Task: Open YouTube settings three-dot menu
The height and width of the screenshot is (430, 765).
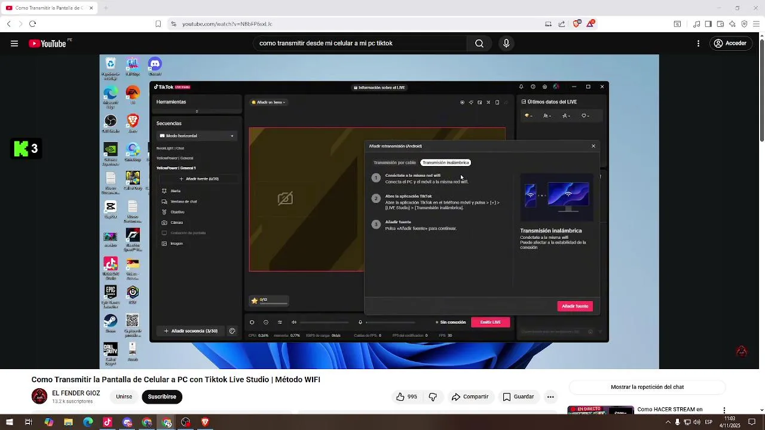Action: pyautogui.click(x=698, y=43)
